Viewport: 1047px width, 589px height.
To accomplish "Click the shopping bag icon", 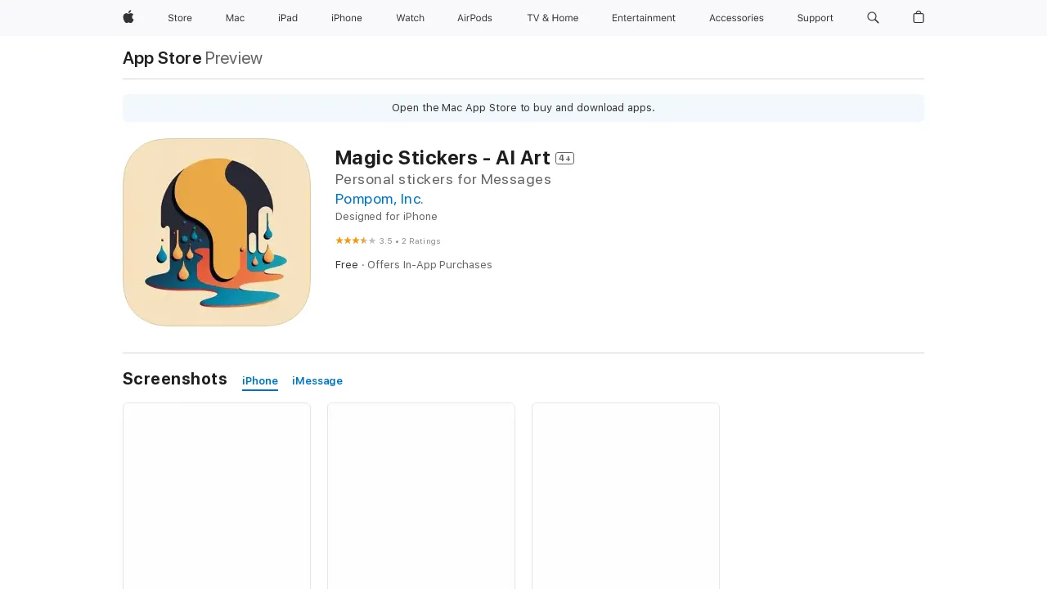I will tap(918, 18).
